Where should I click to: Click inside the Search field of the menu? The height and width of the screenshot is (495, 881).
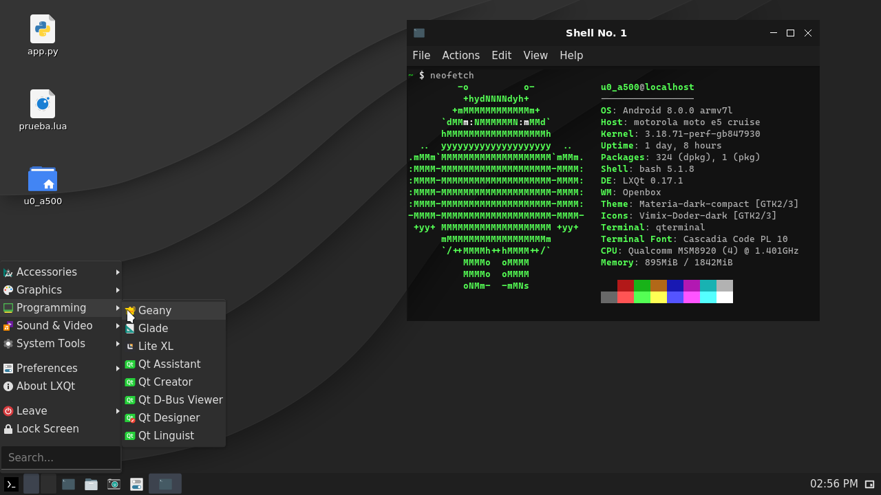[61, 457]
